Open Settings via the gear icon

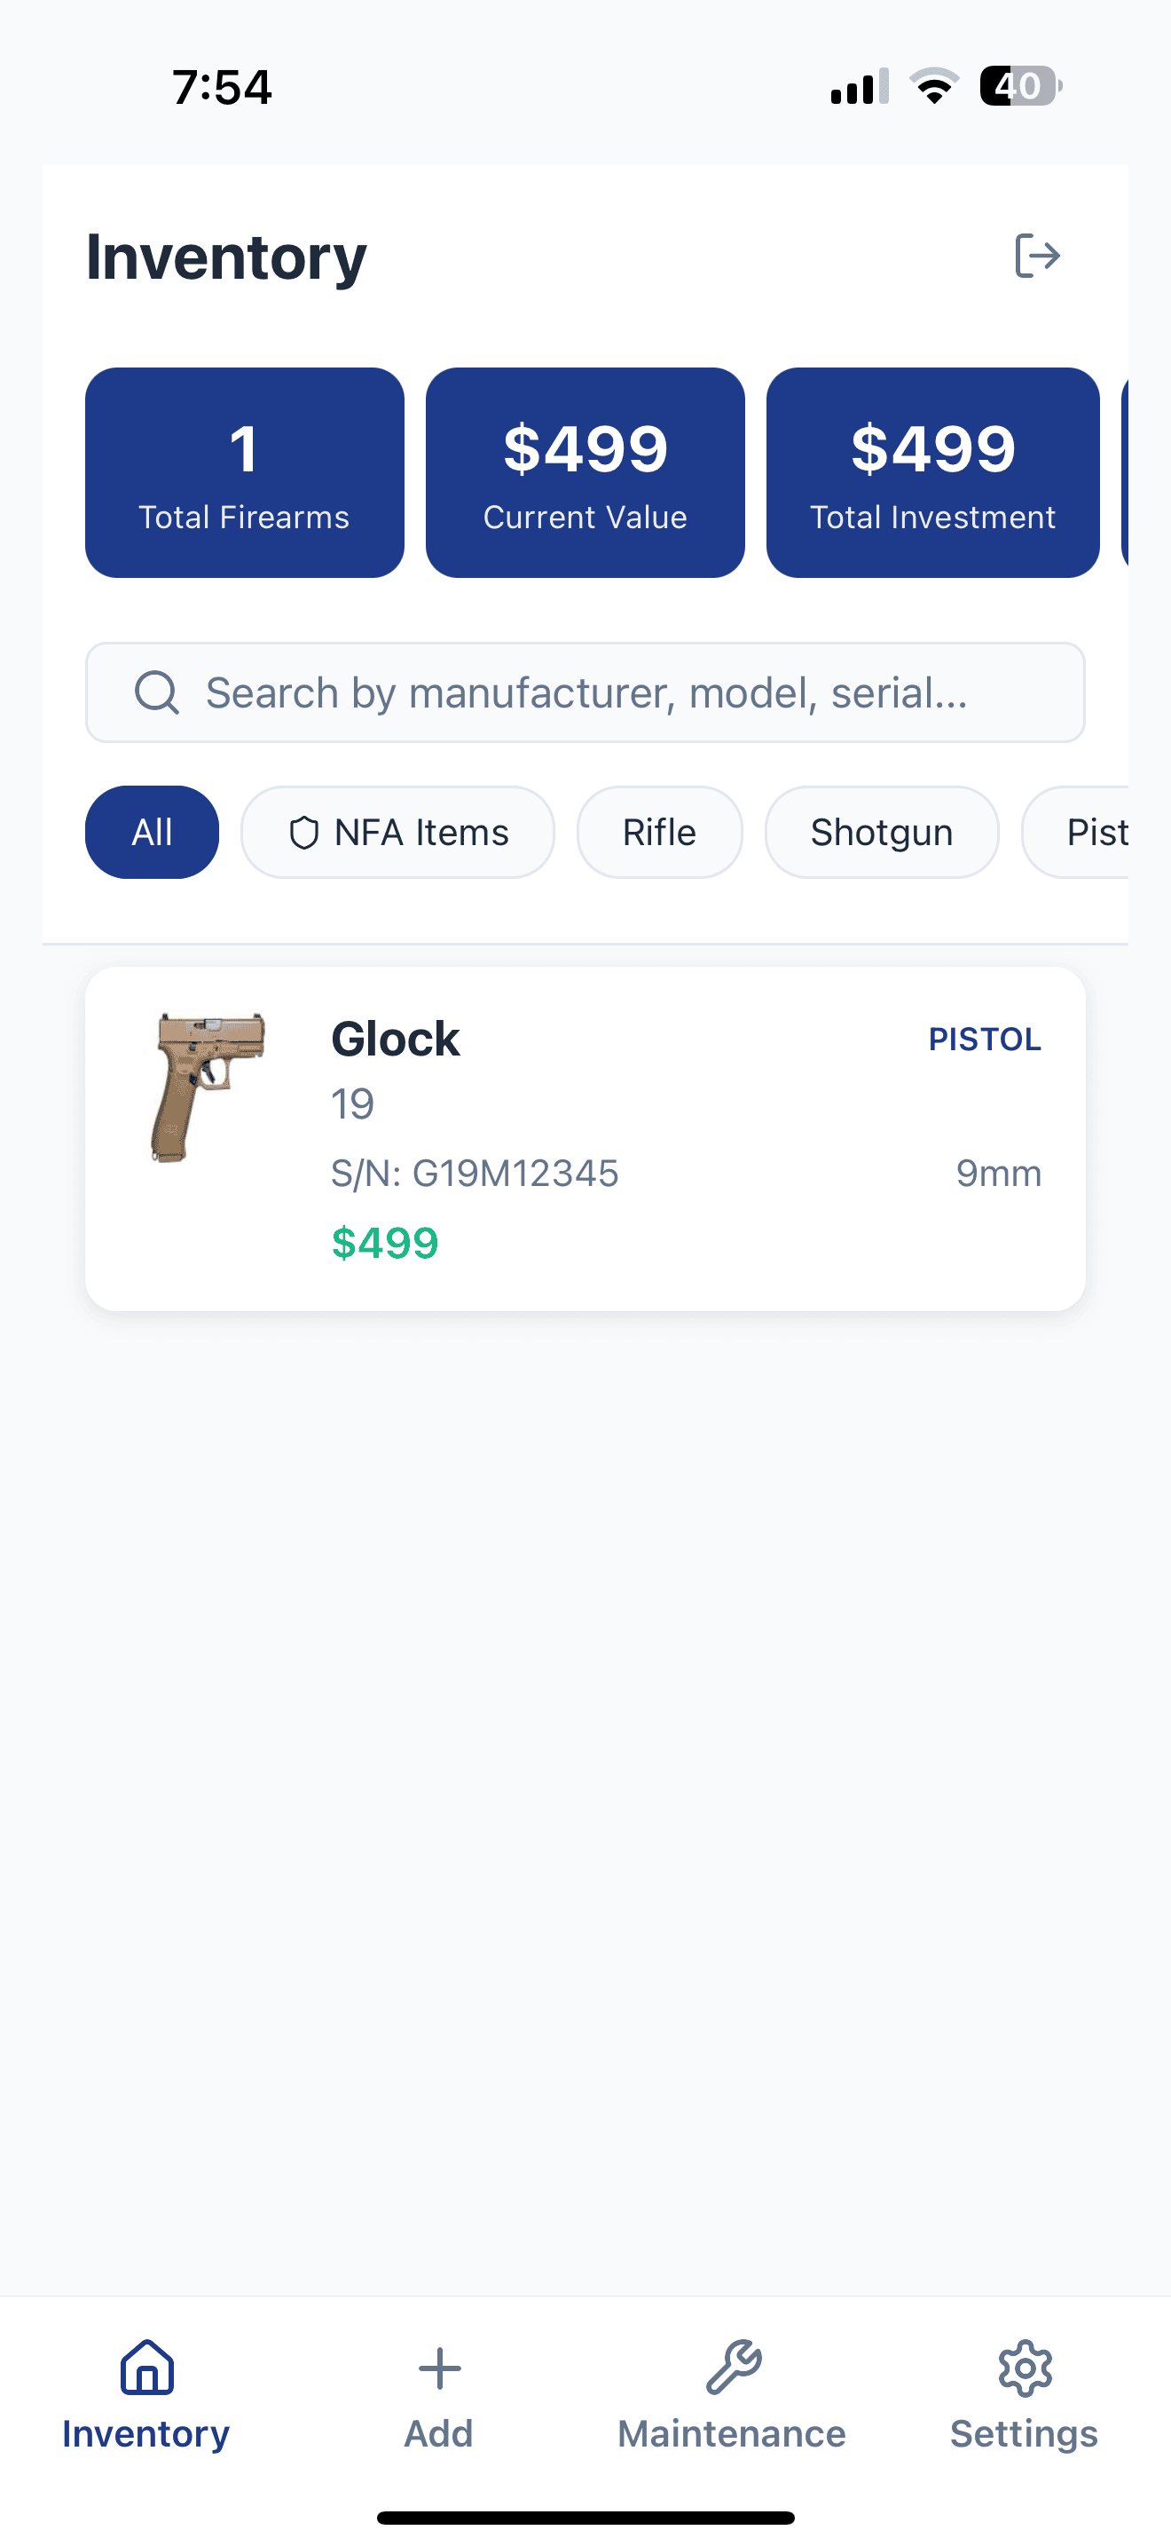pyautogui.click(x=1025, y=2368)
